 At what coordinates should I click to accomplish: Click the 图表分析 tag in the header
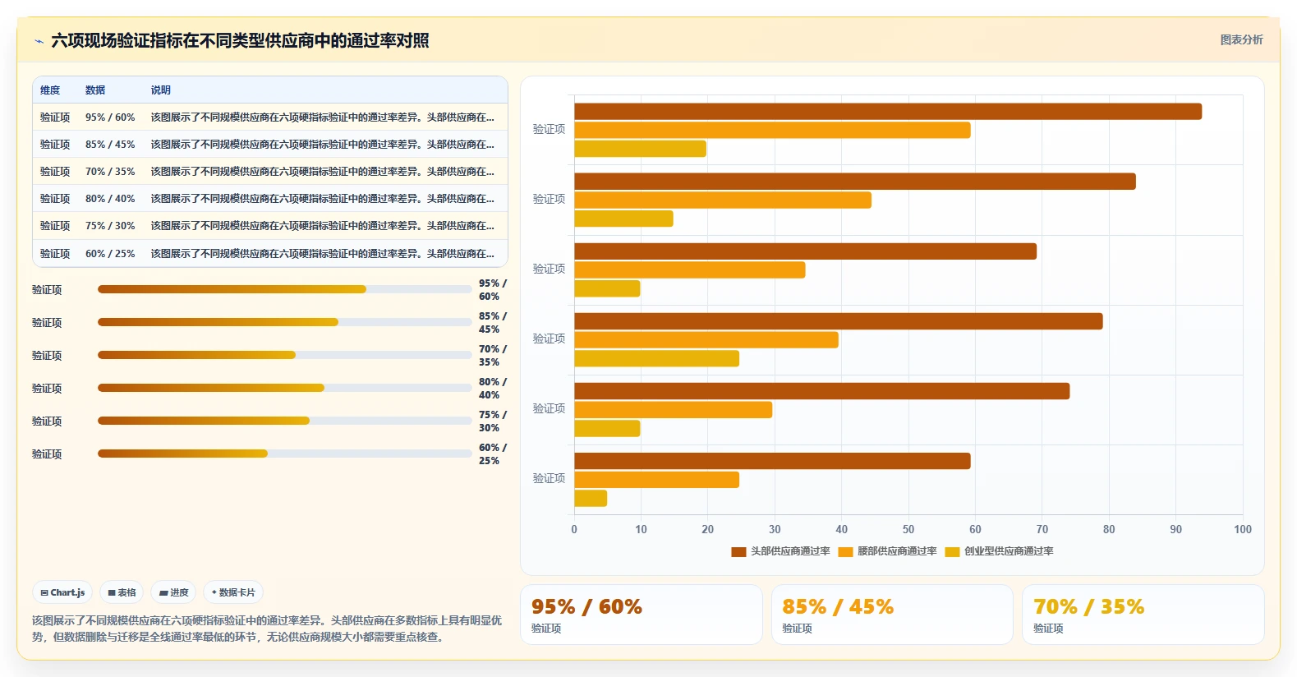[x=1241, y=39]
